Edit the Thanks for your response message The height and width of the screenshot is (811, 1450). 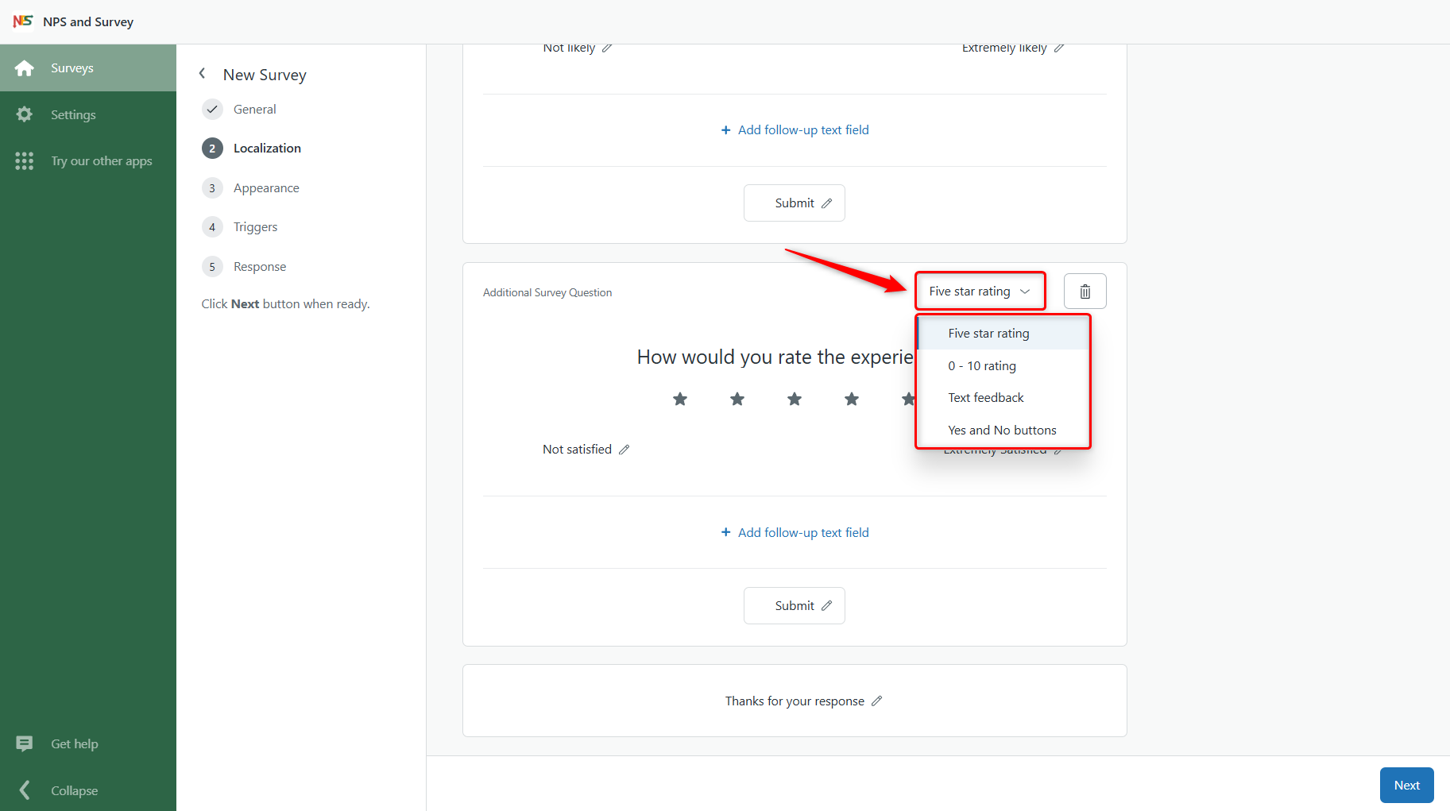click(877, 701)
